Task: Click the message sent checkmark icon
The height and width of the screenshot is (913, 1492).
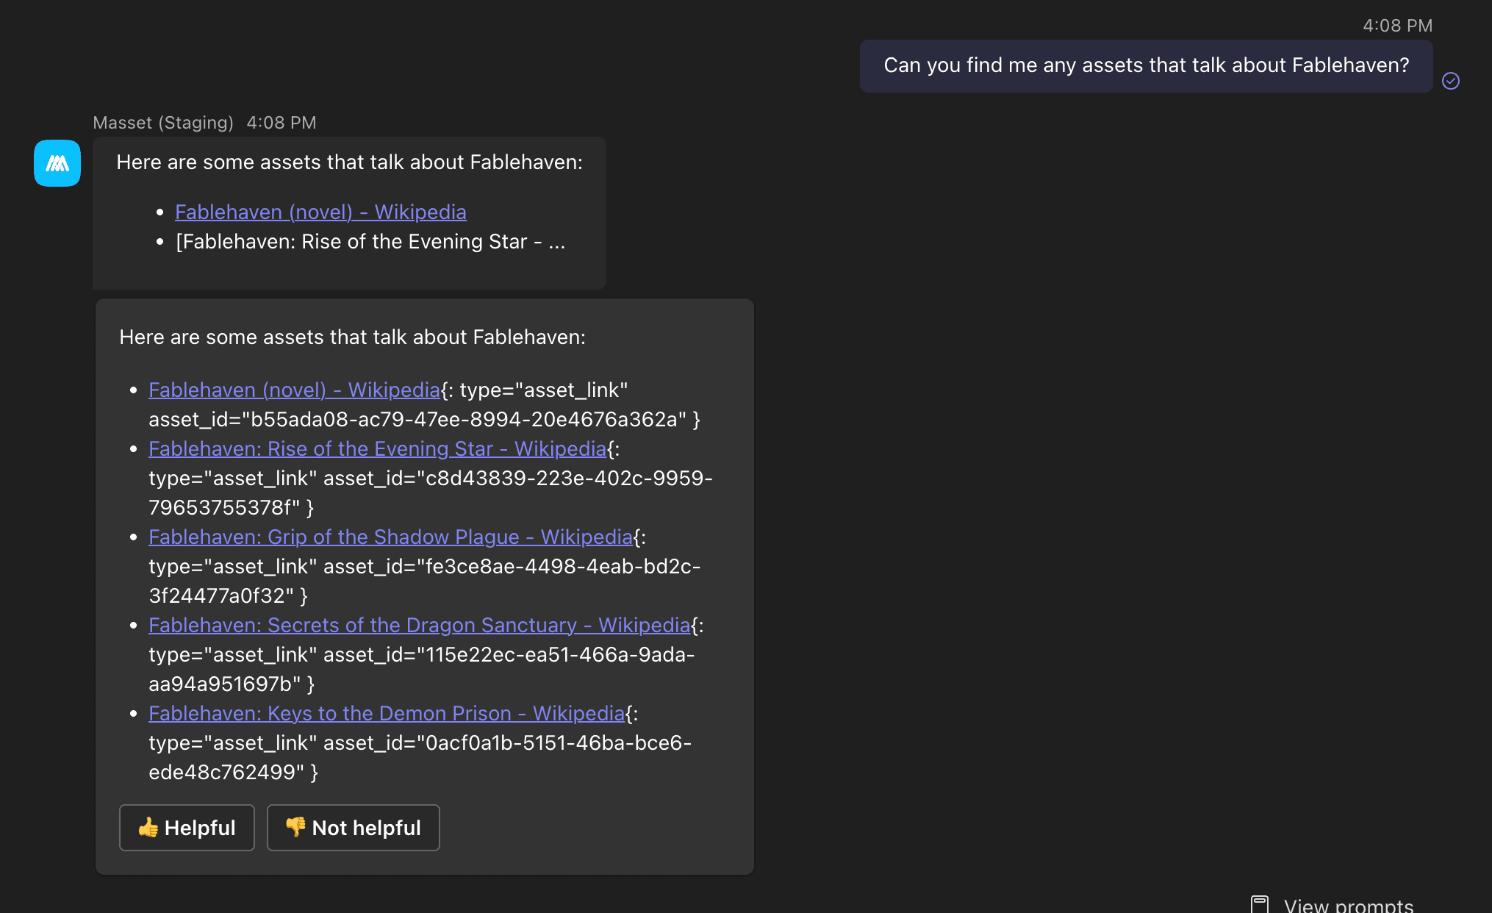Action: 1451,81
